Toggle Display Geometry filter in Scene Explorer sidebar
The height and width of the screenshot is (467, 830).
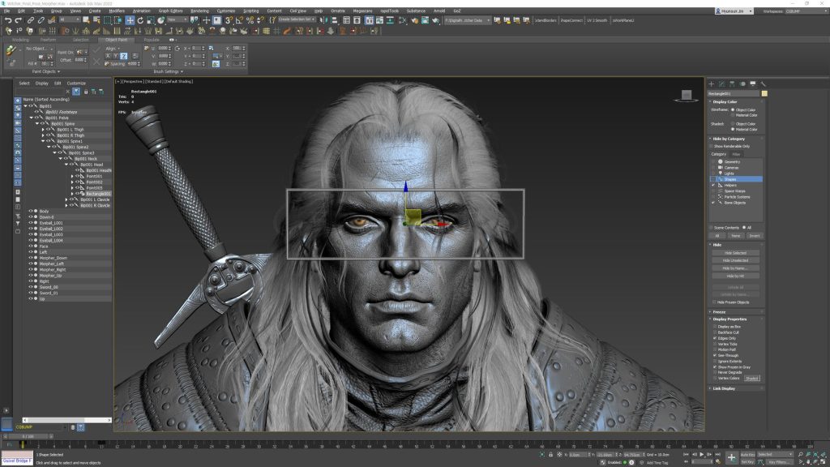coord(18,100)
